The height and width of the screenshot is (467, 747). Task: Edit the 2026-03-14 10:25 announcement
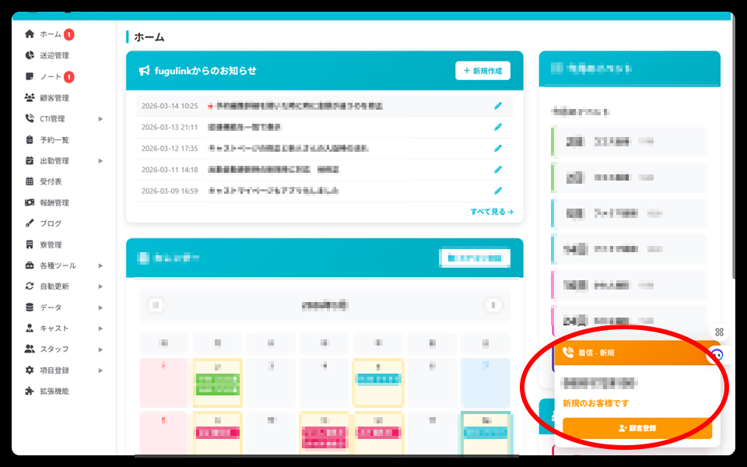click(x=498, y=106)
